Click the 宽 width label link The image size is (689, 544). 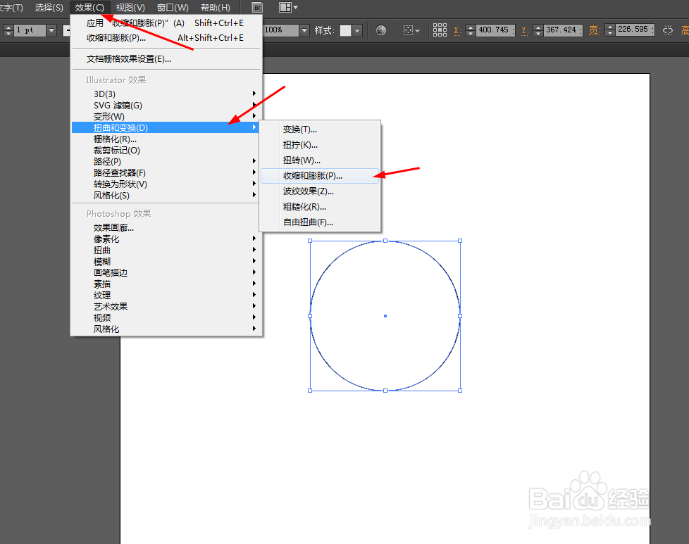click(x=594, y=30)
